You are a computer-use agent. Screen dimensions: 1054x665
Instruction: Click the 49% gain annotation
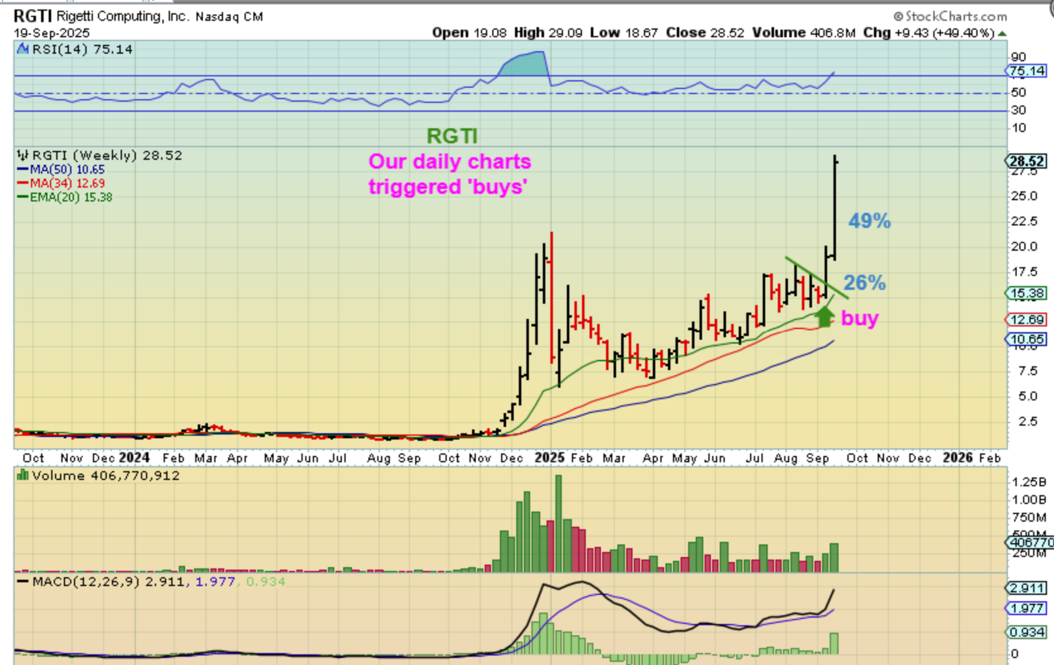coord(869,220)
